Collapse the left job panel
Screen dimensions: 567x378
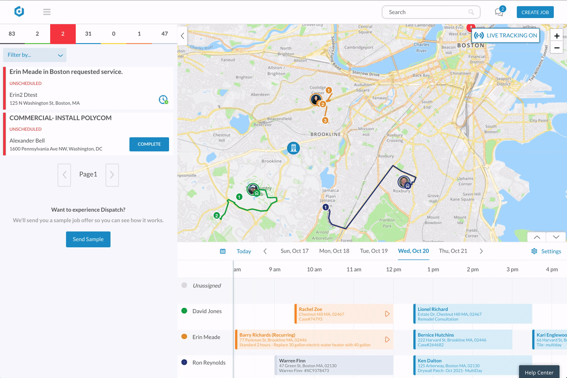coord(182,36)
